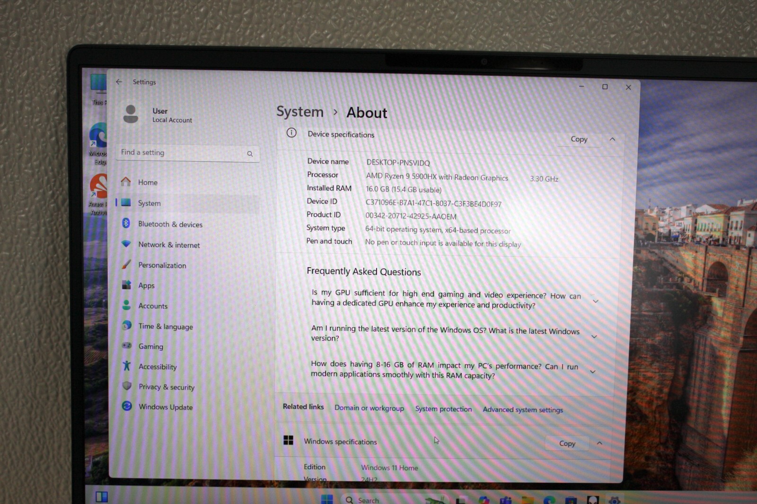Screen dimensions: 757x504
Task: Click the Task View taskbar icon
Action: (461, 500)
